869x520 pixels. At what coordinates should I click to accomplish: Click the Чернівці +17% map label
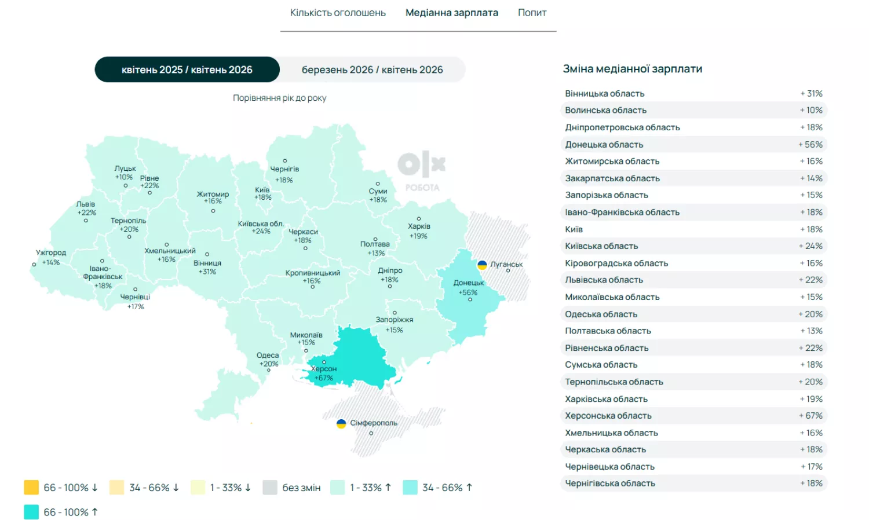[x=135, y=301]
